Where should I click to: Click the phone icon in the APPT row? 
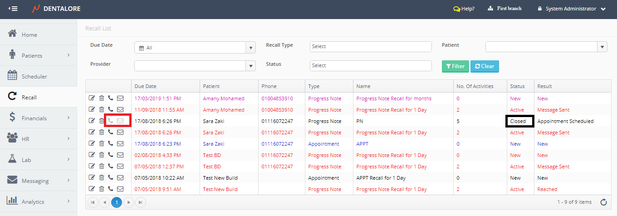(x=111, y=144)
